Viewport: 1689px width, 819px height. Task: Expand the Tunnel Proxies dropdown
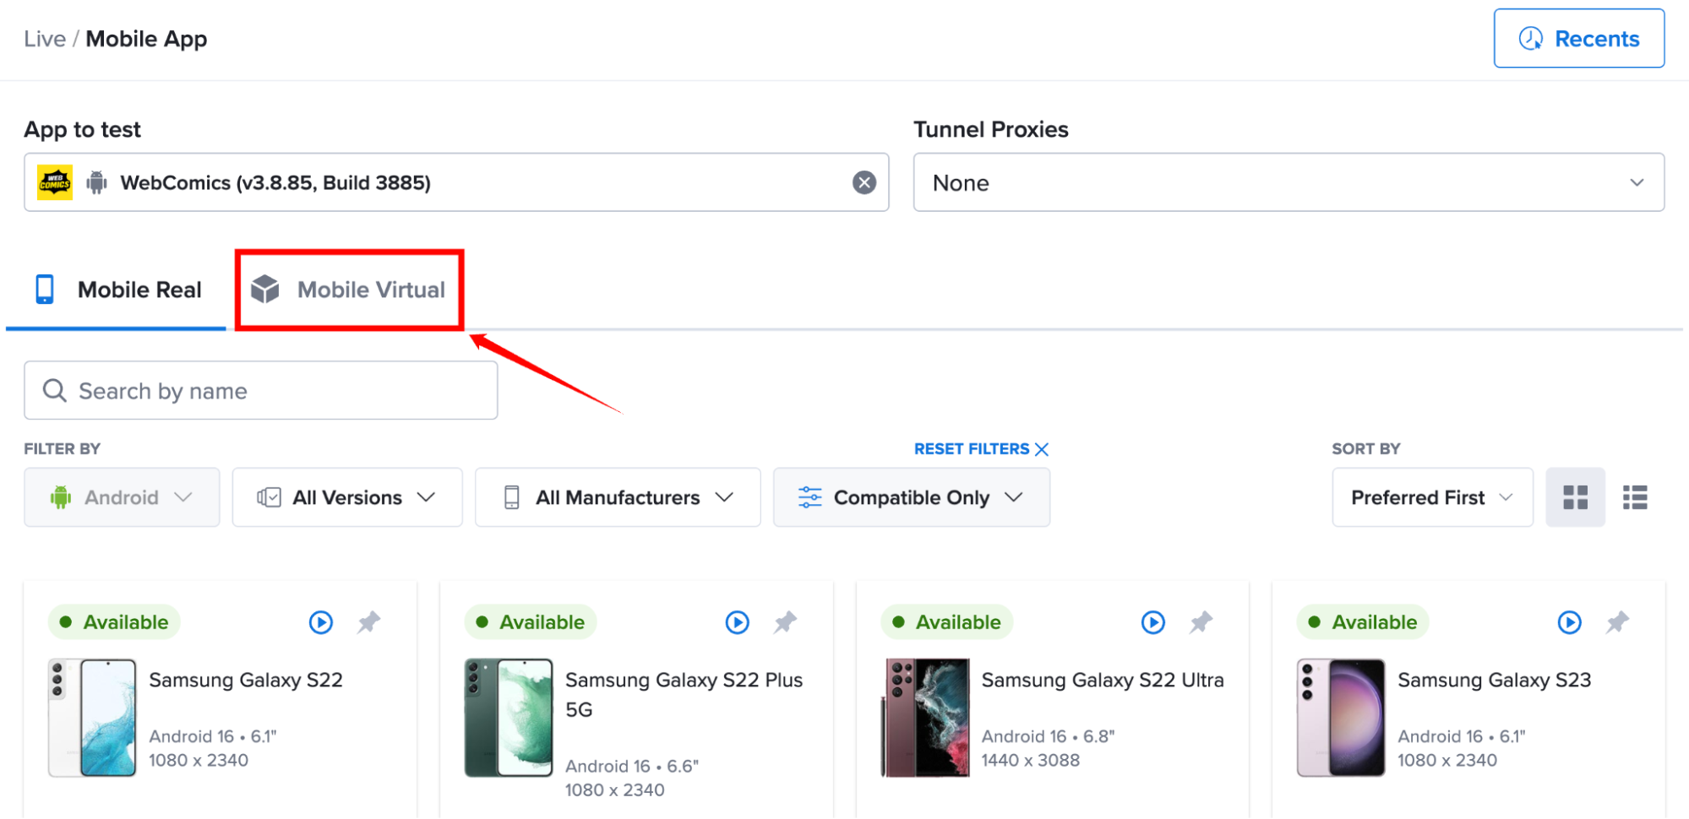[1289, 182]
